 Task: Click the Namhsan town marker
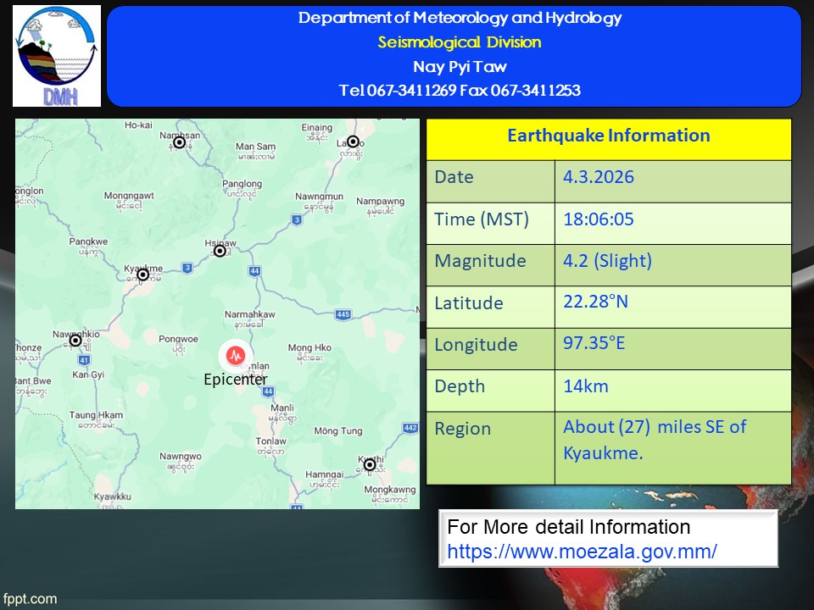click(x=180, y=142)
